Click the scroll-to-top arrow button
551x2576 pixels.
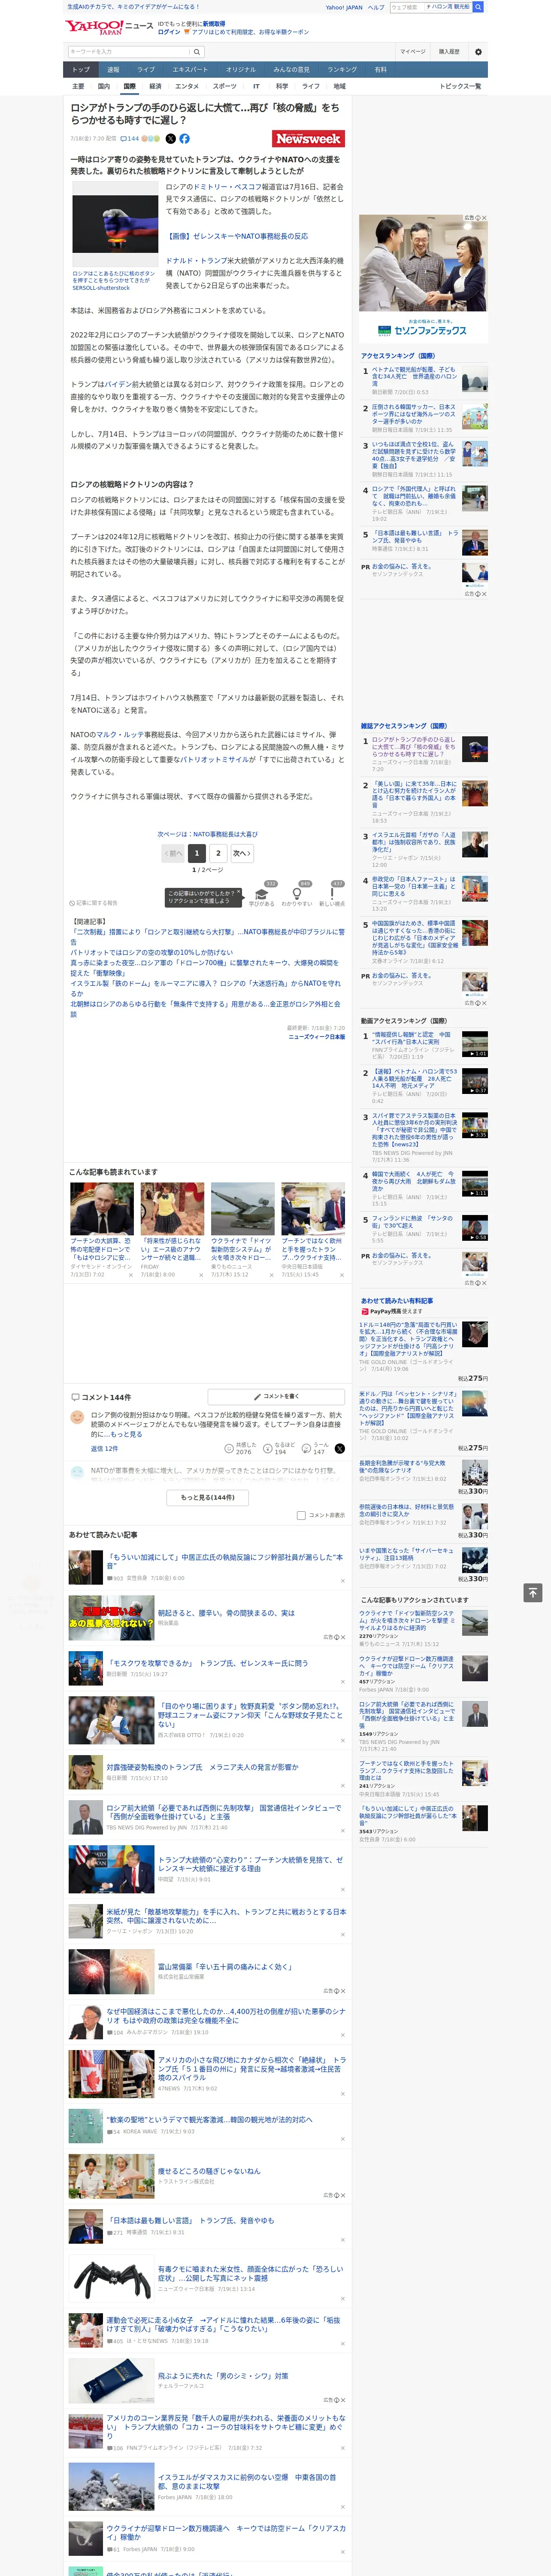tap(533, 1593)
